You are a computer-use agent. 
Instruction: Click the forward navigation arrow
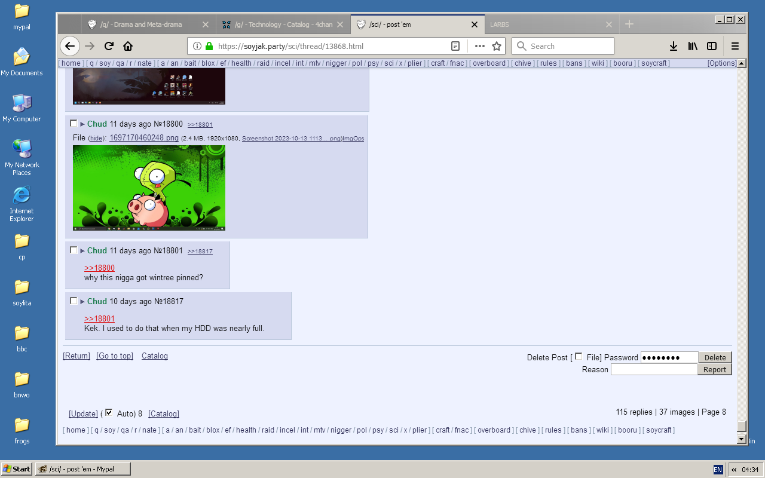coord(90,46)
